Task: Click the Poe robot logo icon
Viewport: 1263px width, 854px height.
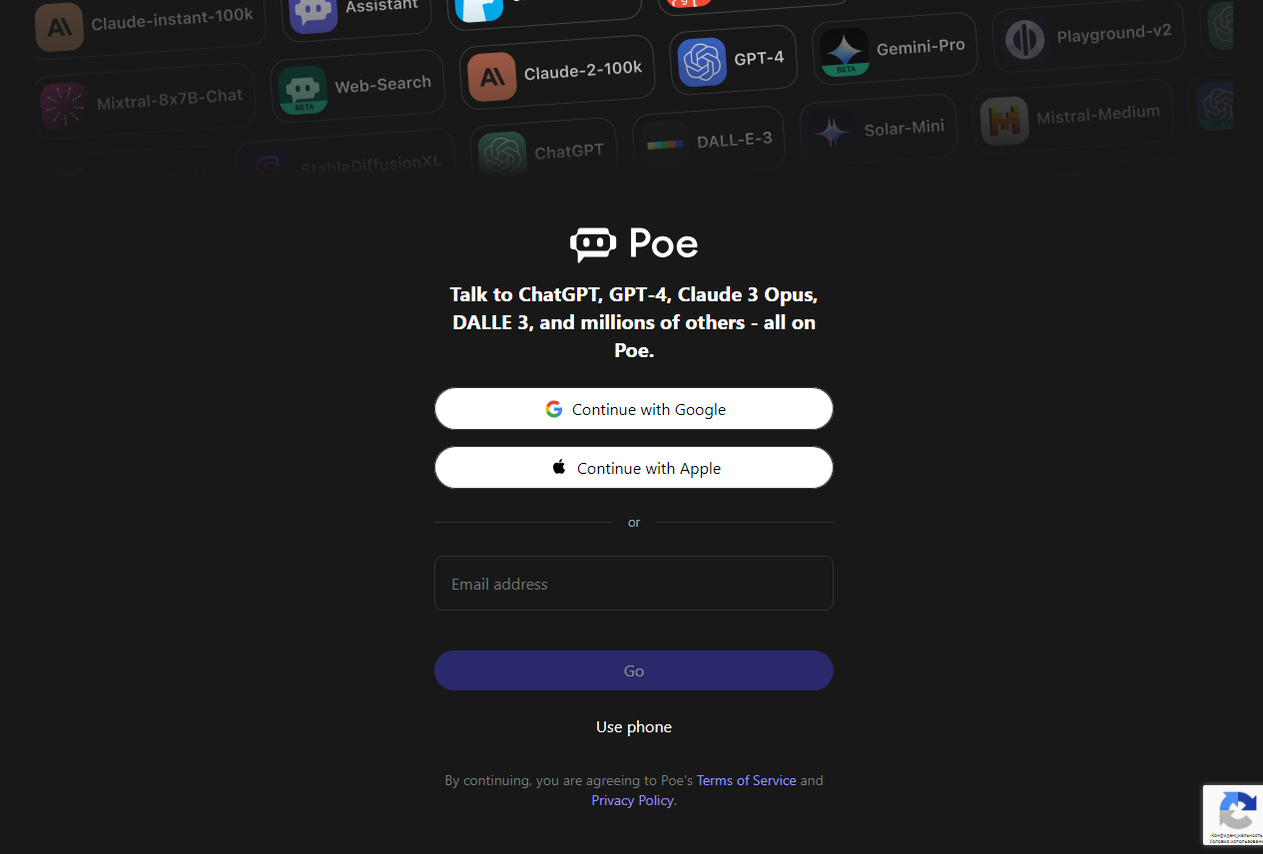Action: (593, 243)
